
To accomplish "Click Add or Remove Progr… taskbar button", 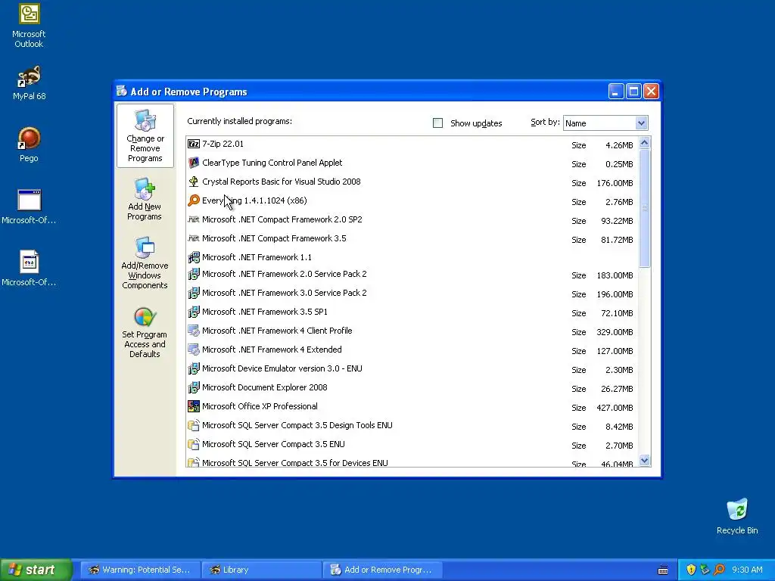I will pyautogui.click(x=383, y=570).
